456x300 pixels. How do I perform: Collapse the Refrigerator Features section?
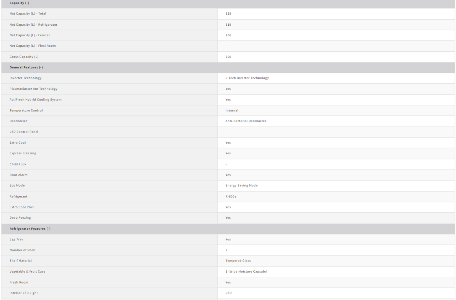coord(30,229)
